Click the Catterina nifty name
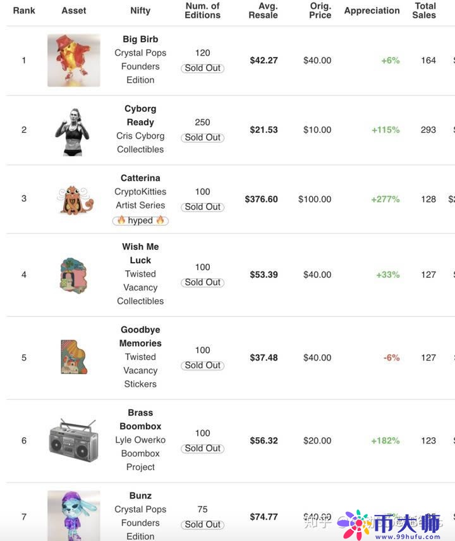 click(x=140, y=178)
